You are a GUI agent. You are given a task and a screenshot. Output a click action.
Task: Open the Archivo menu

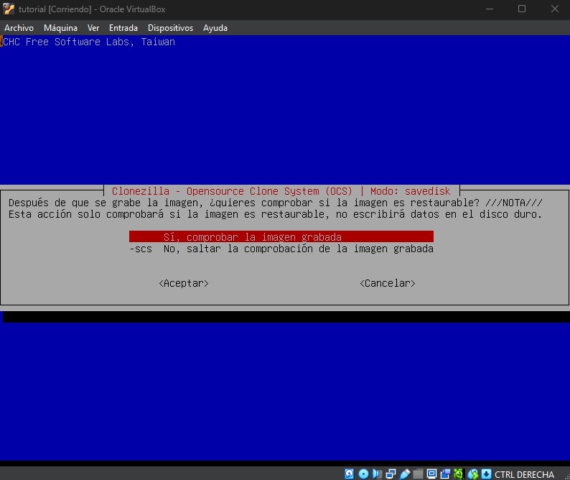19,28
